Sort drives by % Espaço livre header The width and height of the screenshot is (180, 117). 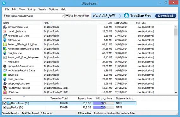tap(104, 98)
